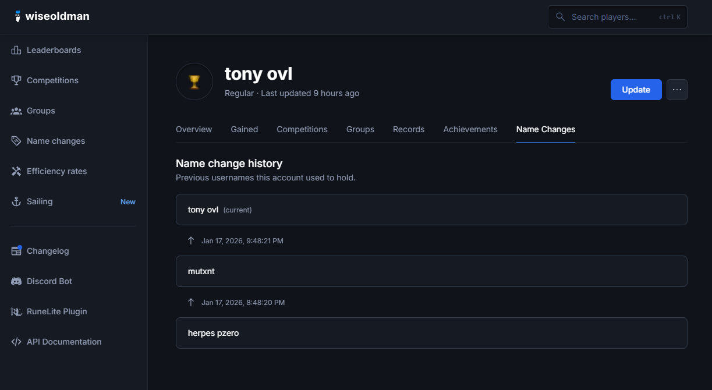Select the Records tab
The width and height of the screenshot is (712, 390).
408,129
